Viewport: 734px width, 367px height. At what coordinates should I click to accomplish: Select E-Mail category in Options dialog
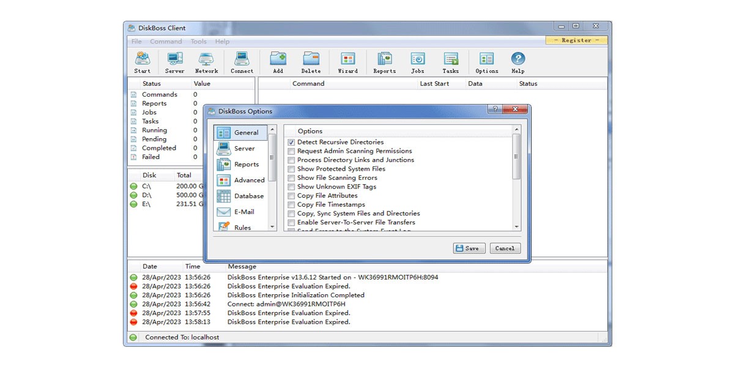[x=240, y=212]
